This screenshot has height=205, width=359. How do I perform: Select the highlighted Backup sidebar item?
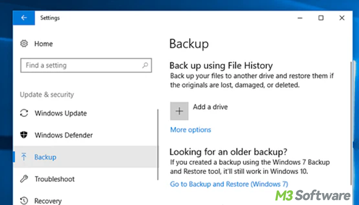click(x=45, y=157)
